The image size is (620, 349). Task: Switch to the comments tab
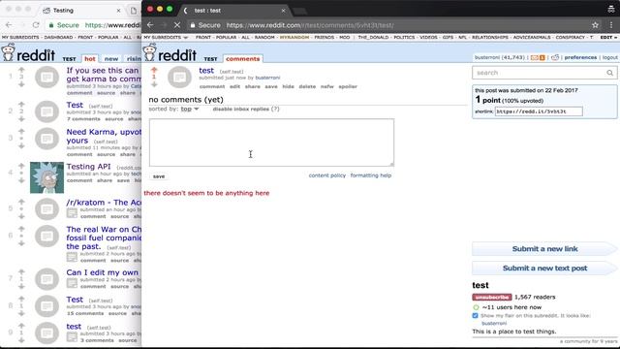point(243,58)
